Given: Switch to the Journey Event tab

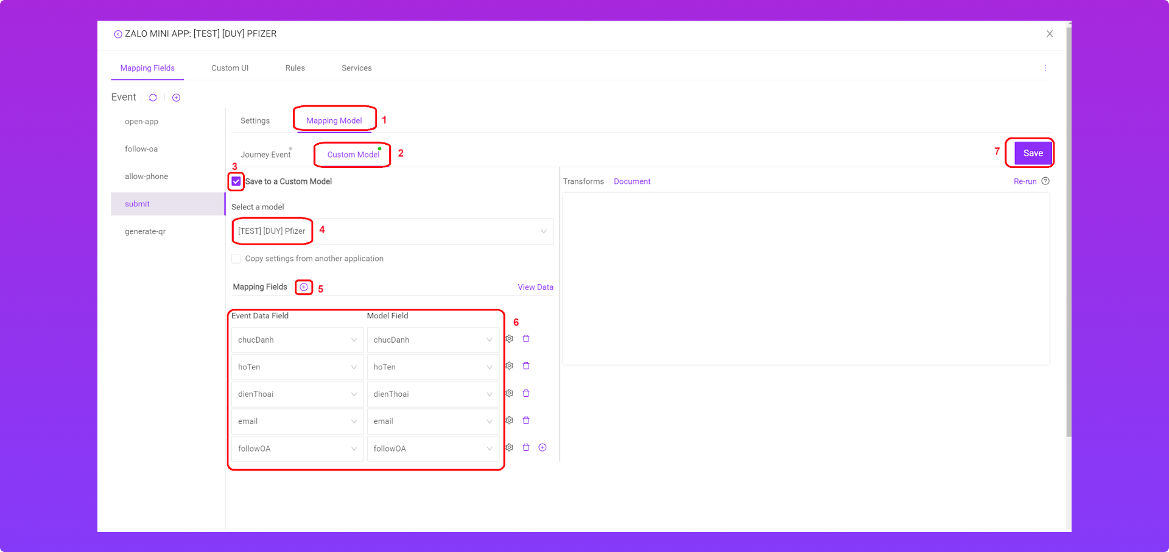Looking at the screenshot, I should pyautogui.click(x=265, y=155).
